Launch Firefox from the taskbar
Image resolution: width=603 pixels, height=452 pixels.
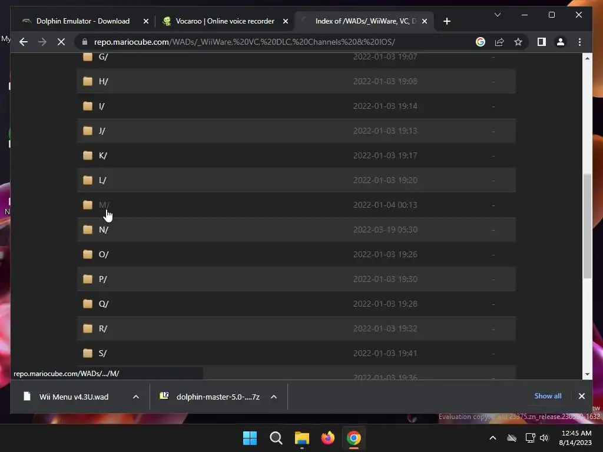pos(327,438)
